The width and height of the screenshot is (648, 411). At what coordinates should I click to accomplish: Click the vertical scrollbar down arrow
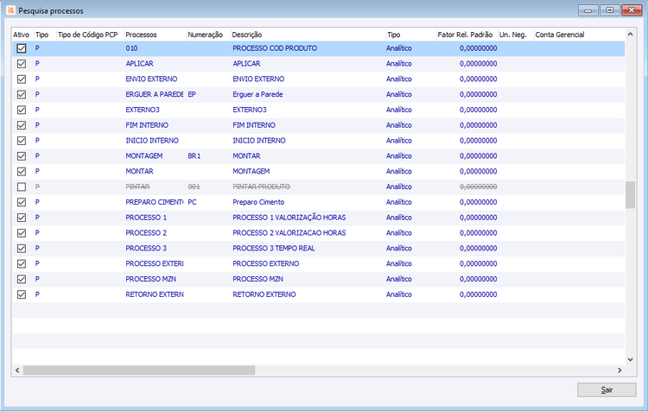pyautogui.click(x=630, y=359)
